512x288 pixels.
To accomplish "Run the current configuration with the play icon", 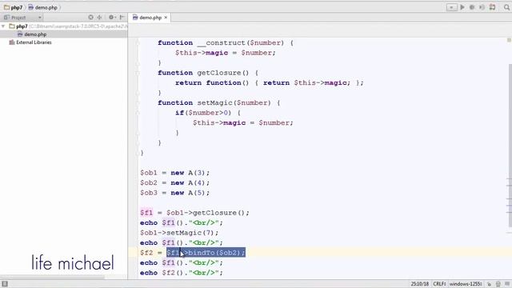I will click(462, 7).
